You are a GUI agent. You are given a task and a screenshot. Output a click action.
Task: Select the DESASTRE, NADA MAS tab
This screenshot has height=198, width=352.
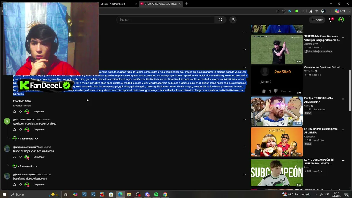click(161, 4)
